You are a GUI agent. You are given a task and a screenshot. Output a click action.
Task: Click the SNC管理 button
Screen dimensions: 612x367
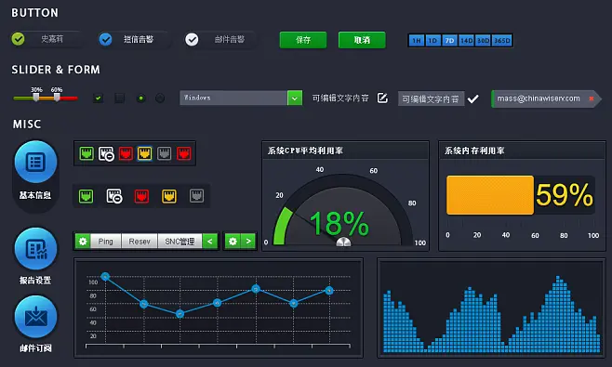point(180,242)
